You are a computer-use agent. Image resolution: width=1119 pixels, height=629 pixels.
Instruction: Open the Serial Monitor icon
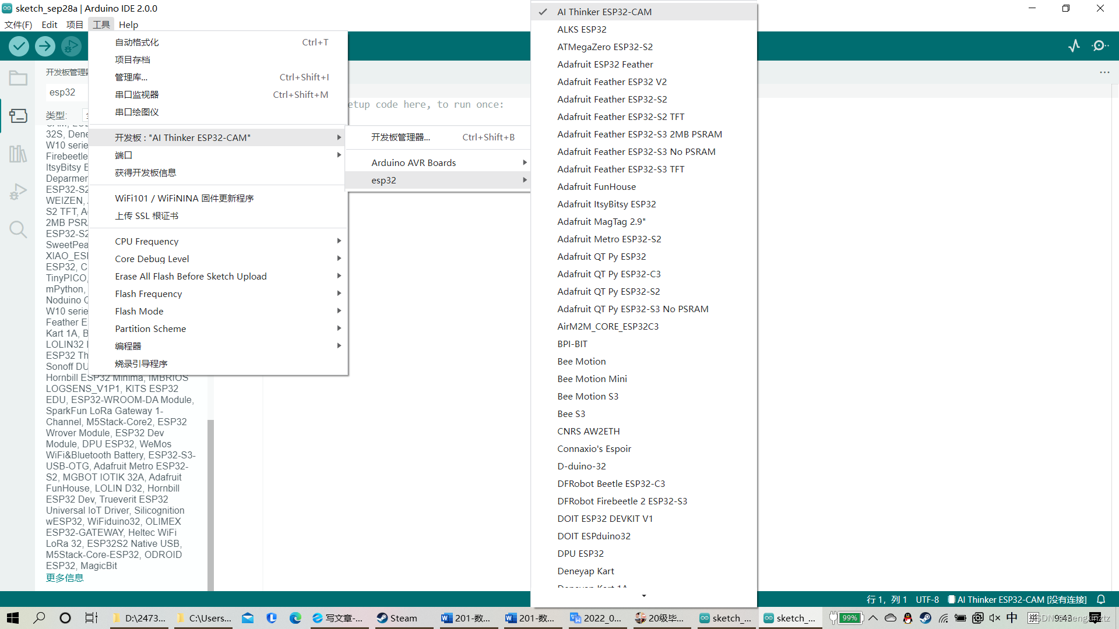pyautogui.click(x=1100, y=45)
